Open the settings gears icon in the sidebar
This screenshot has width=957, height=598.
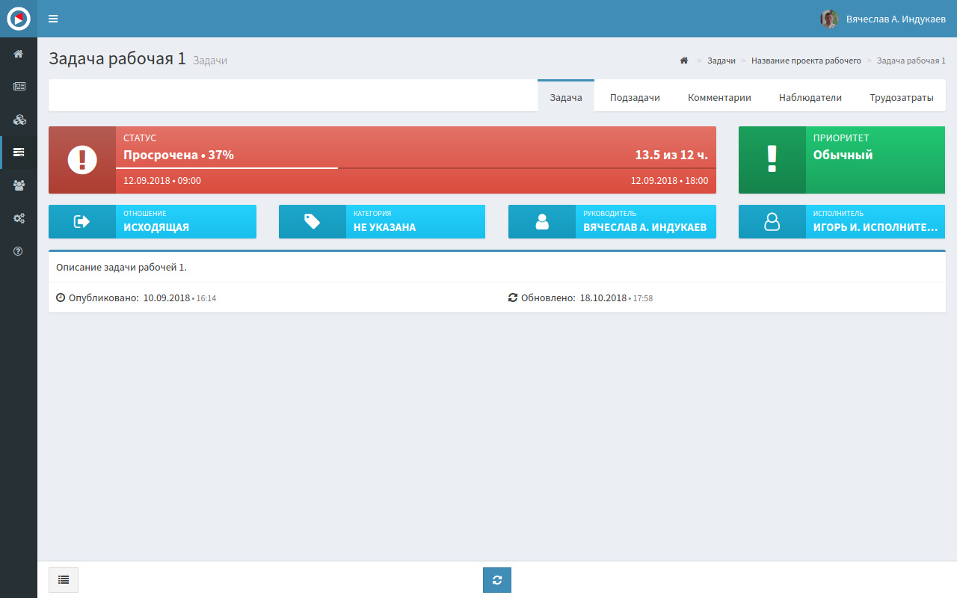coord(19,218)
